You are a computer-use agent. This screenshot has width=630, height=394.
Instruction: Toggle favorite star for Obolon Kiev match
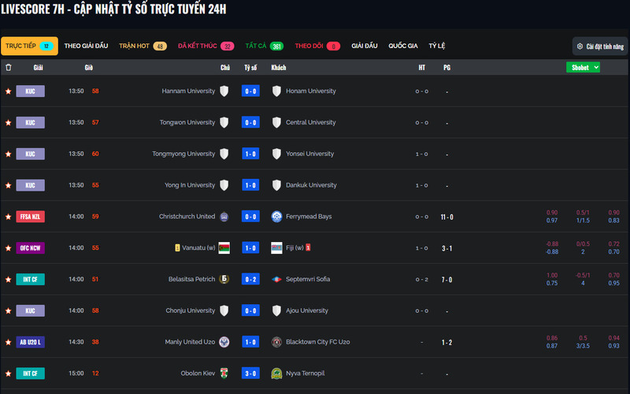(x=8, y=374)
